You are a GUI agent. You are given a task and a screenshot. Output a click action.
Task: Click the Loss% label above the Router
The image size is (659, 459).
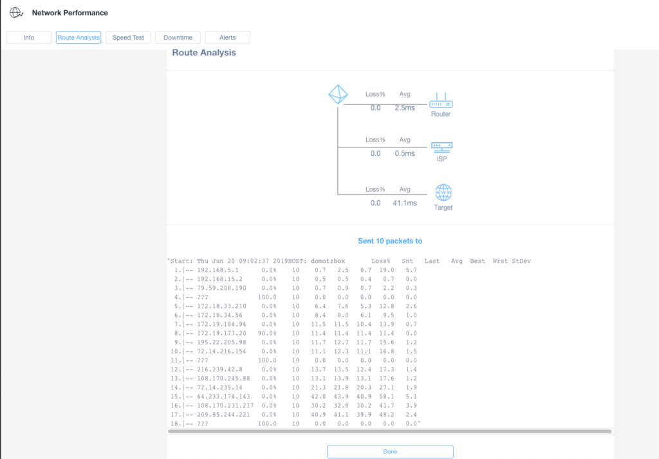tap(375, 94)
